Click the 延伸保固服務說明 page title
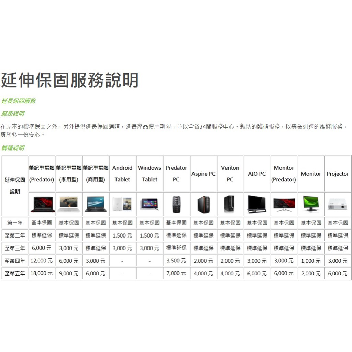Viewport: 352px width, 352px height. (70, 80)
